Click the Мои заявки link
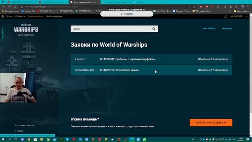 coord(209,28)
